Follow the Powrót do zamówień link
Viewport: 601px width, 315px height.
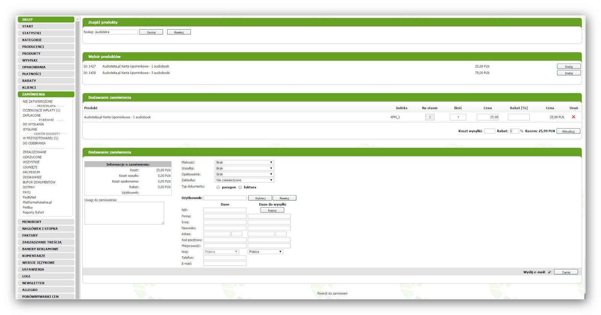point(332,294)
